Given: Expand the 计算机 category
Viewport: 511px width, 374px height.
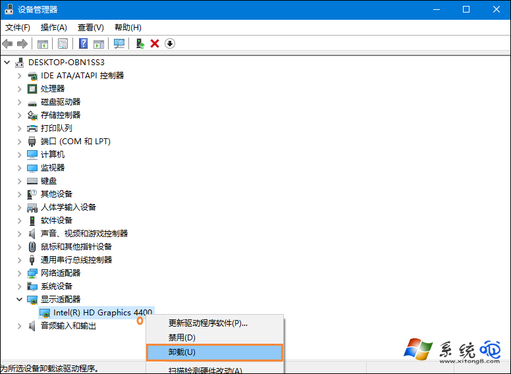Looking at the screenshot, I should point(20,155).
